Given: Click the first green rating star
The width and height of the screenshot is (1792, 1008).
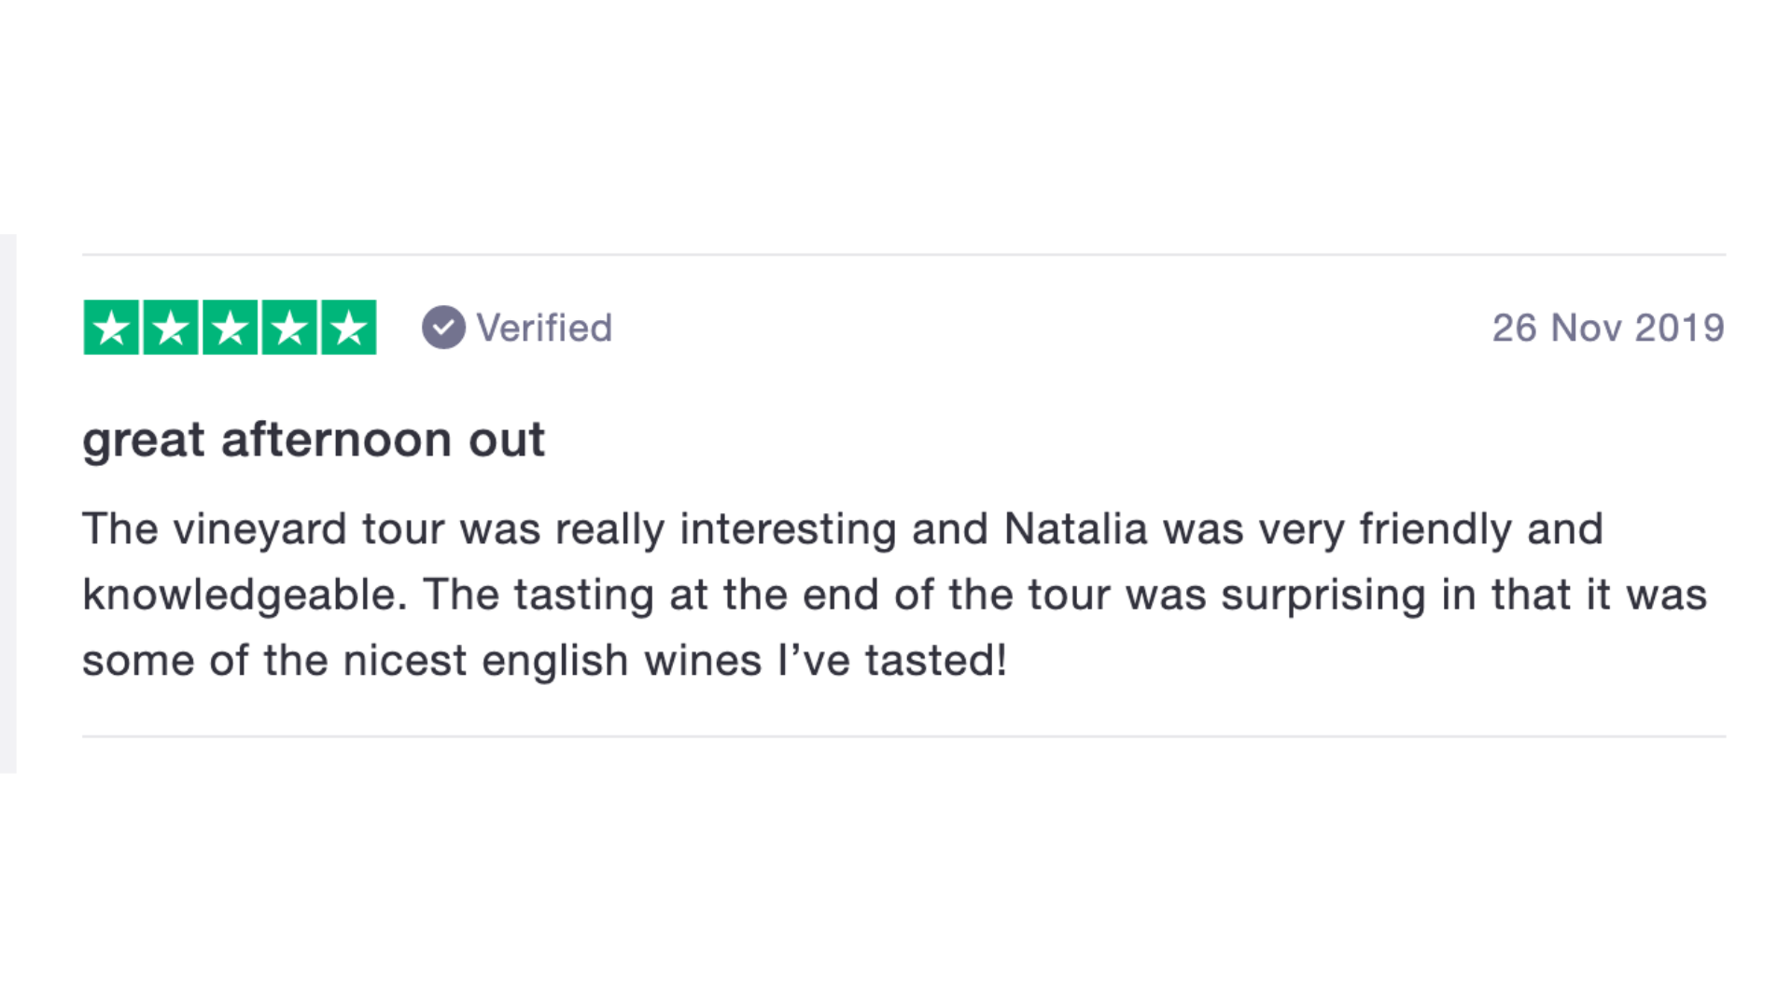Looking at the screenshot, I should pos(111,328).
